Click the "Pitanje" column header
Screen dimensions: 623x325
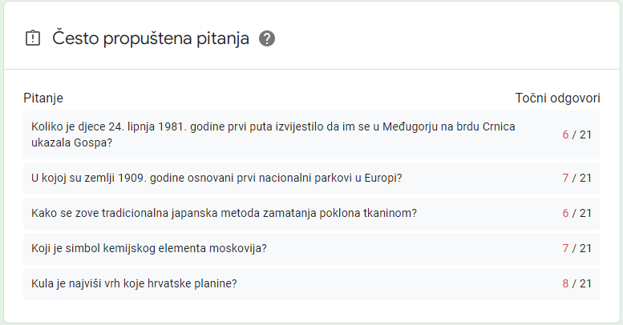click(x=43, y=98)
